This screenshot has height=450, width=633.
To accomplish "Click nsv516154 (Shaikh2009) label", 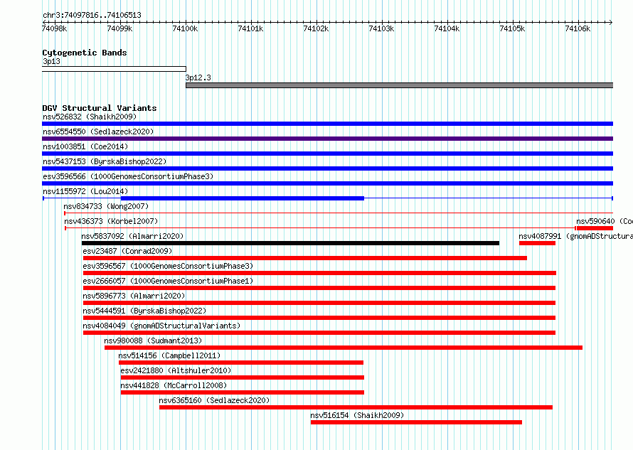I will click(357, 415).
